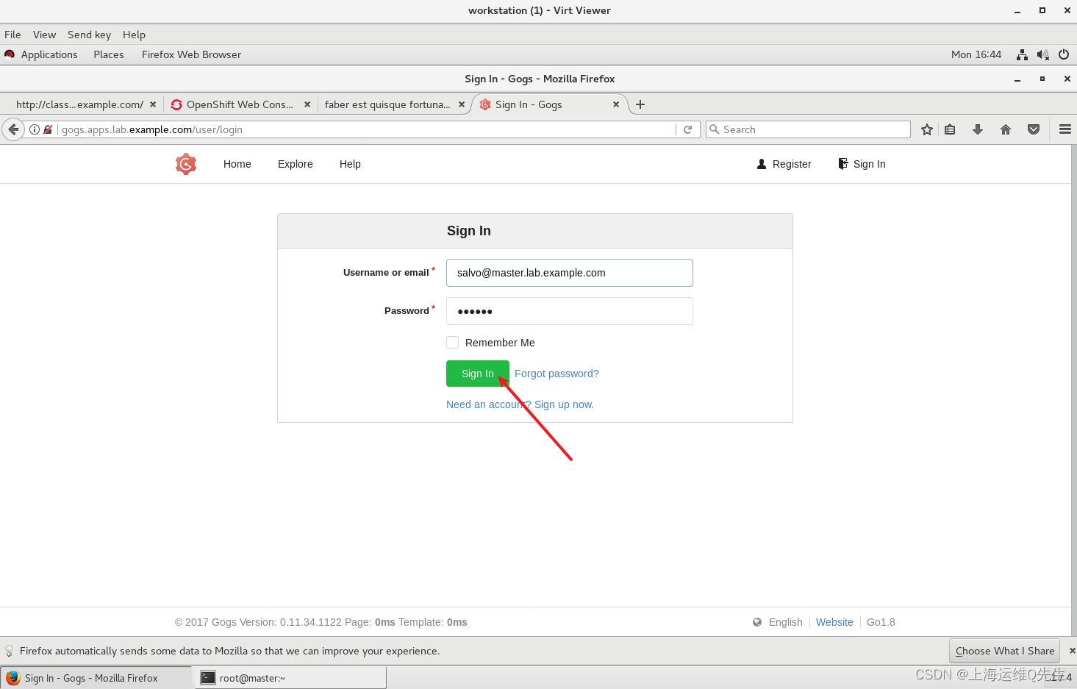Go to Firefox home page icon
This screenshot has width=1077, height=689.
point(1006,129)
